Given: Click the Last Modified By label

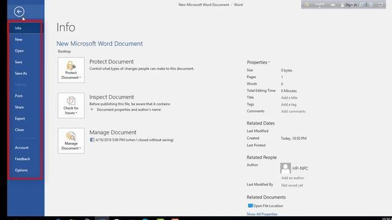Looking at the screenshot, I should [x=260, y=185].
